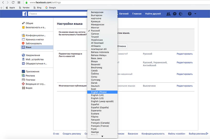Open Входящие от службы поддержки section
Viewport: 210px width, 139px height.
pyautogui.click(x=34, y=84)
